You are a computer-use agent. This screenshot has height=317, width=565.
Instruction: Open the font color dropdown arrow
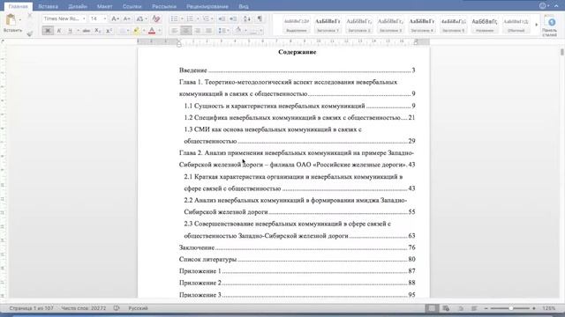[159, 31]
